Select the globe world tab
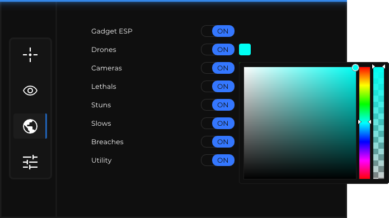Screen dimensions: 389x218 pos(30,126)
